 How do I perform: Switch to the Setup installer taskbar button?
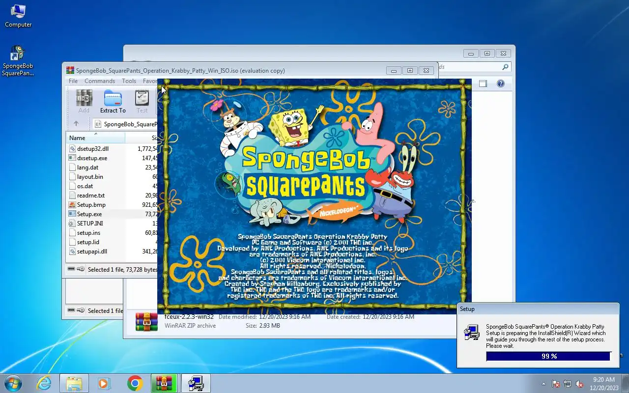pyautogui.click(x=196, y=383)
